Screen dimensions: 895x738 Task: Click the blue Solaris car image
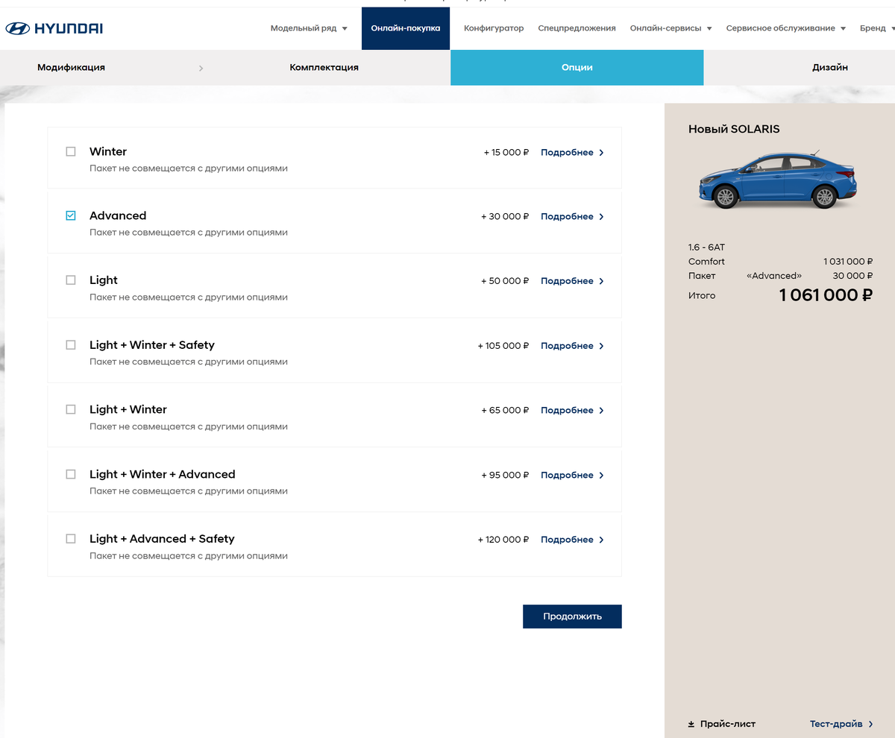[777, 179]
